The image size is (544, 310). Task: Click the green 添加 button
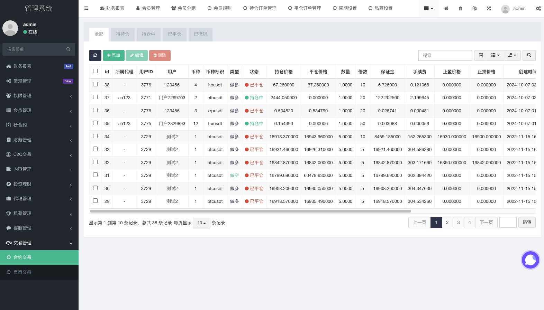pyautogui.click(x=114, y=55)
